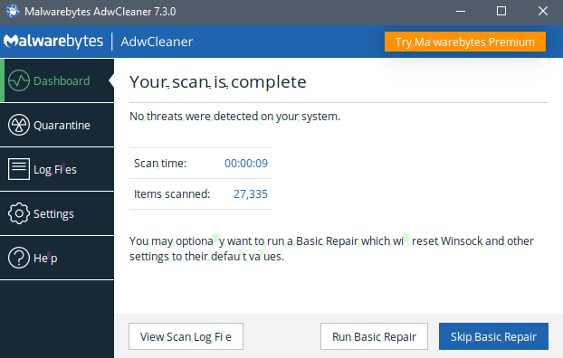The height and width of the screenshot is (358, 563).
Task: Click Skip Basic Repair button
Action: [493, 336]
